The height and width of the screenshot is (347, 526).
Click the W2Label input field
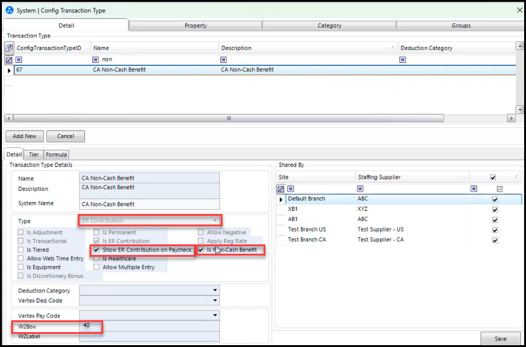tap(149, 336)
